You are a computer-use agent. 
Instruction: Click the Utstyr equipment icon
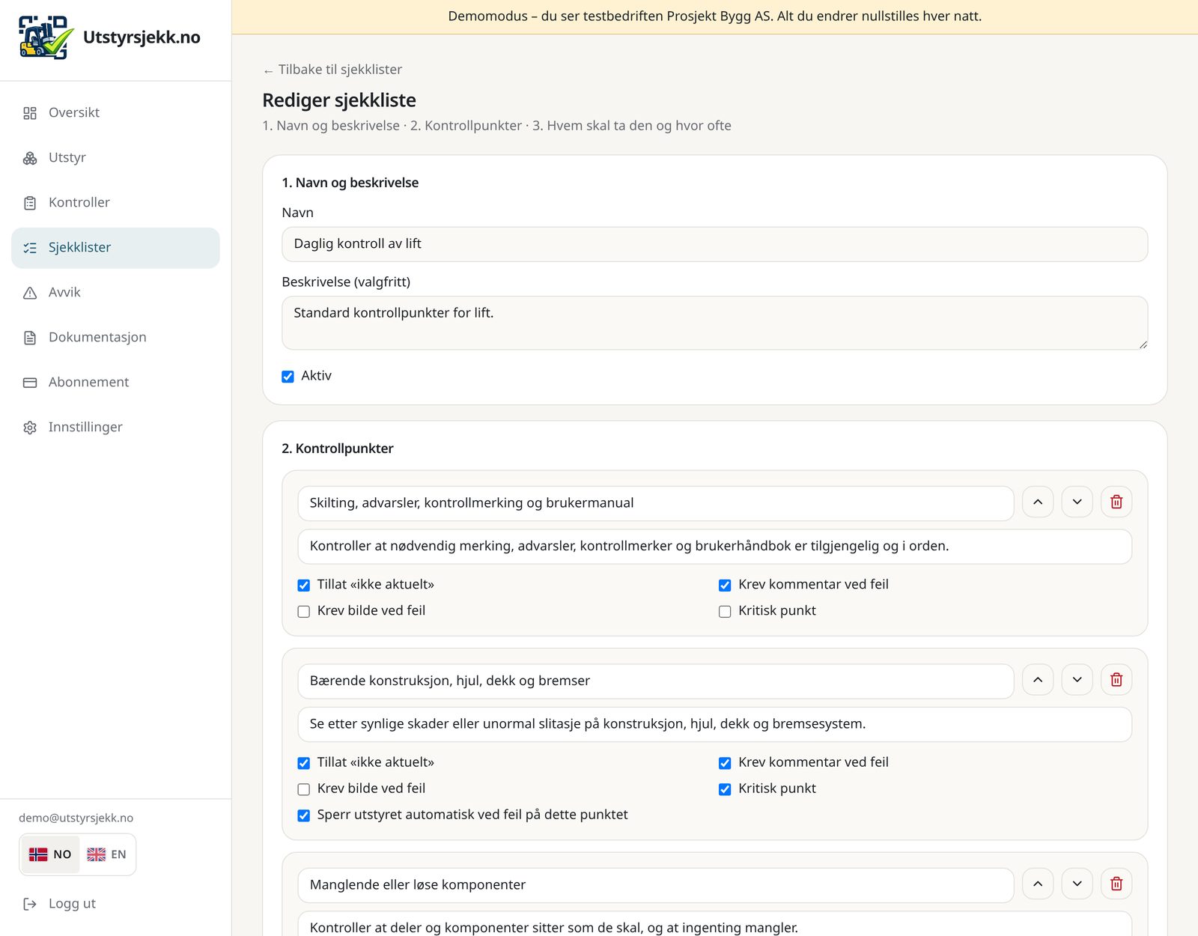pos(30,158)
